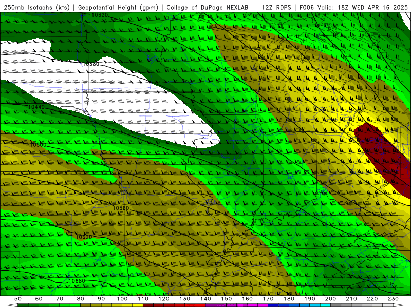Click the "12Z RDPS" model run text

tap(276, 8)
